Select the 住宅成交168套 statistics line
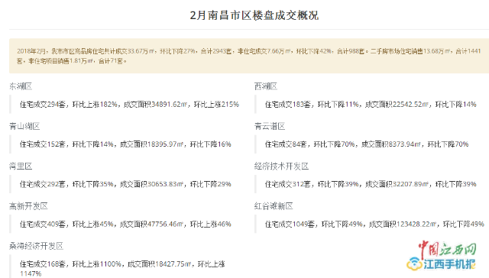Viewport: 489px width, 278px height. [122, 269]
